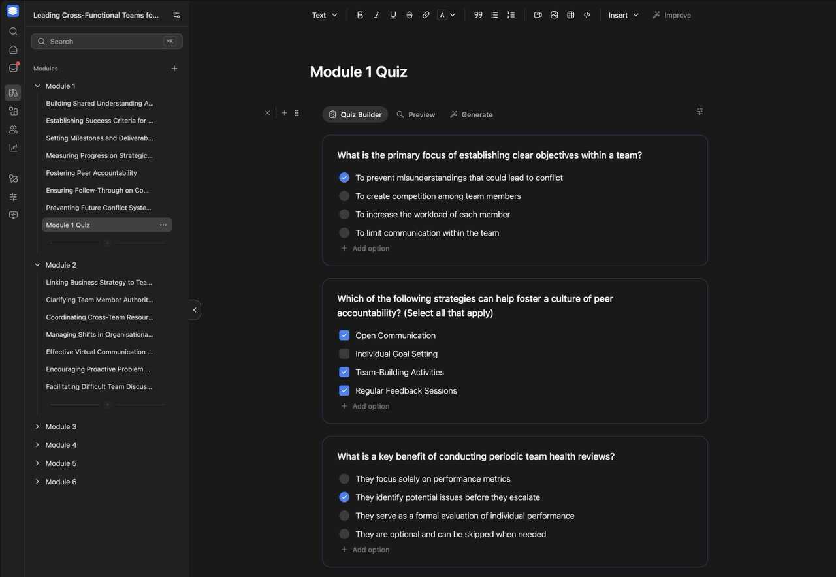The image size is (836, 577).
Task: Click the Improve button
Action: (x=671, y=15)
